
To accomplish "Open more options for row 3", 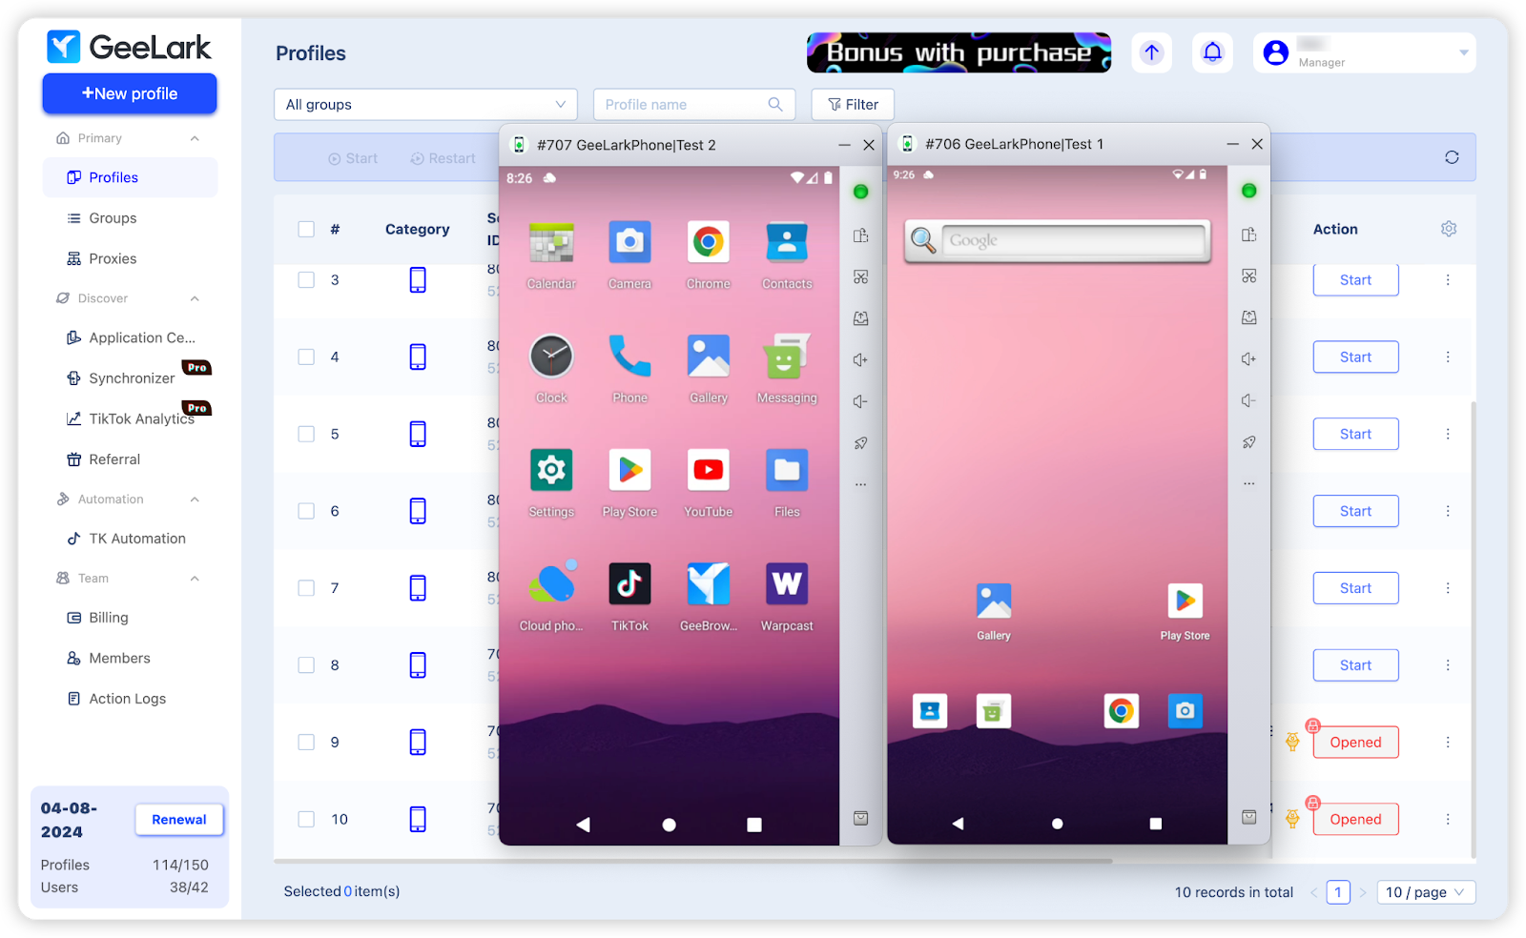I will (x=1448, y=280).
